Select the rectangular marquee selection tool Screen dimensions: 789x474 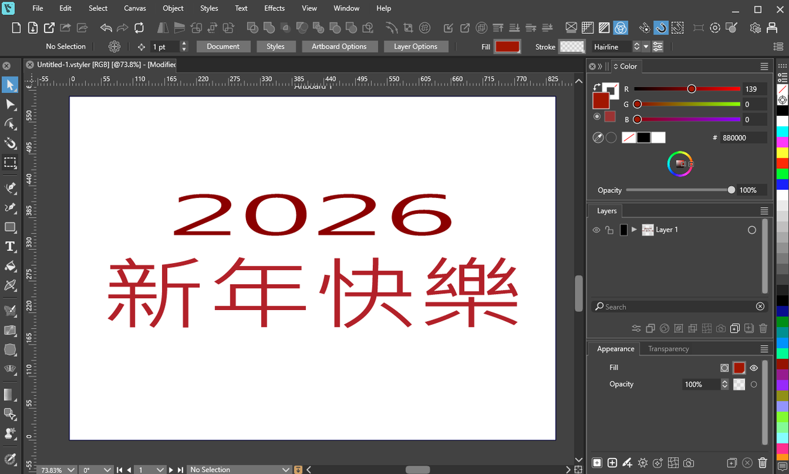pyautogui.click(x=10, y=163)
